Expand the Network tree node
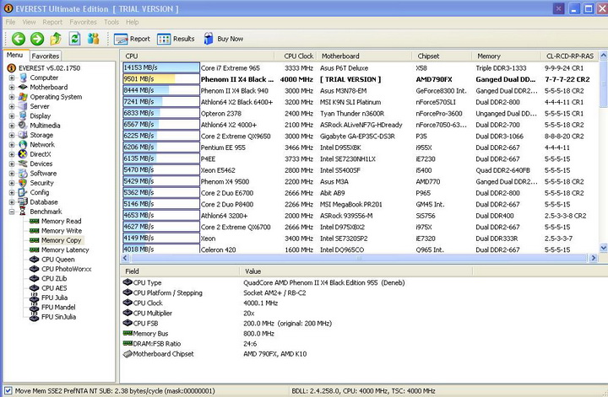Screen dimensions: 608x397 coord(12,144)
